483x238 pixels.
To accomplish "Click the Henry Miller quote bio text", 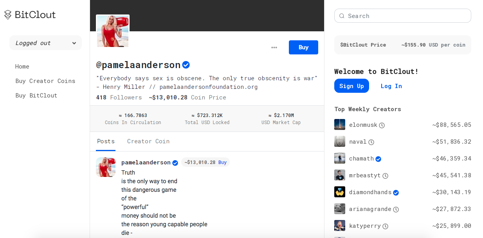I will [x=207, y=83].
